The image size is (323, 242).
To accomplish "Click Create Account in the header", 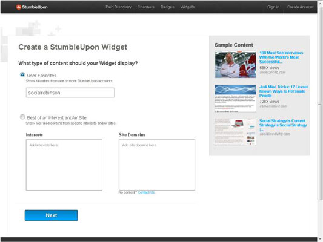I will (301, 7).
